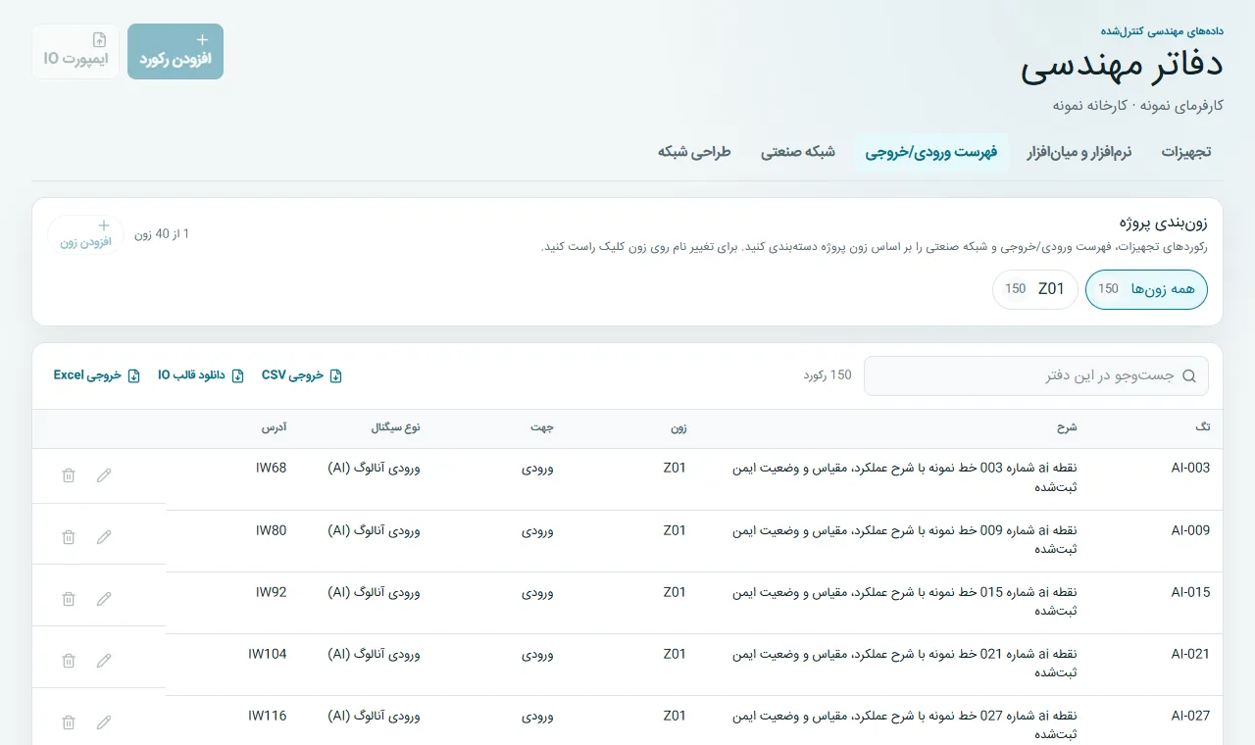The image size is (1255, 745).
Task: Click the magnifier icon in the search box
Action: (x=1189, y=376)
